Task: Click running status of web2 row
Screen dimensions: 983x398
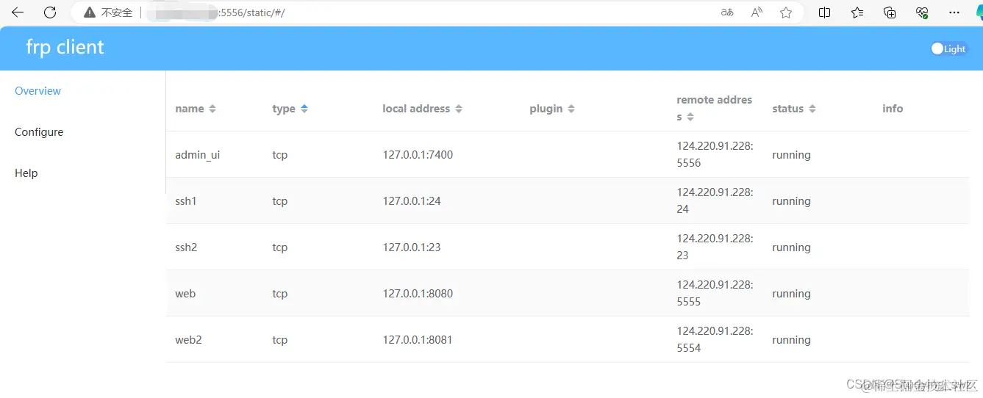Action: [x=791, y=340]
